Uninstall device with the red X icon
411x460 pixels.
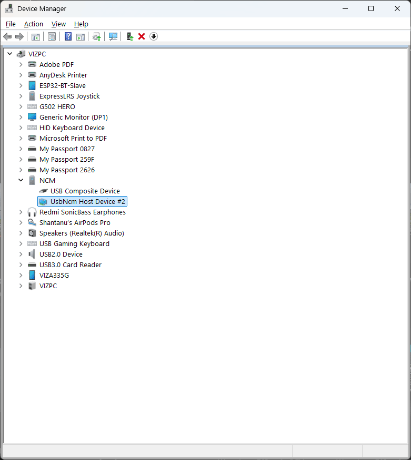click(142, 37)
